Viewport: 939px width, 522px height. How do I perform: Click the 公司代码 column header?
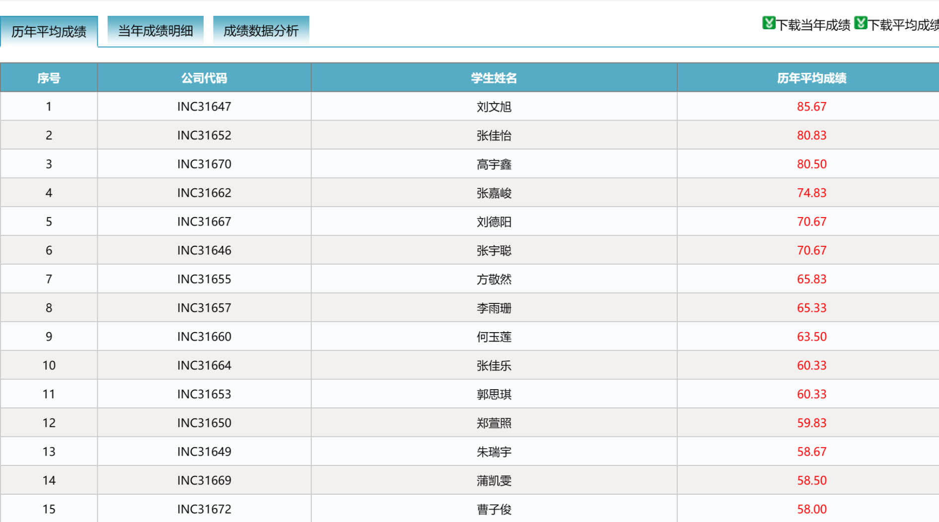click(x=204, y=78)
